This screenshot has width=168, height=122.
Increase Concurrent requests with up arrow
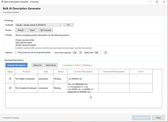coord(80,52)
